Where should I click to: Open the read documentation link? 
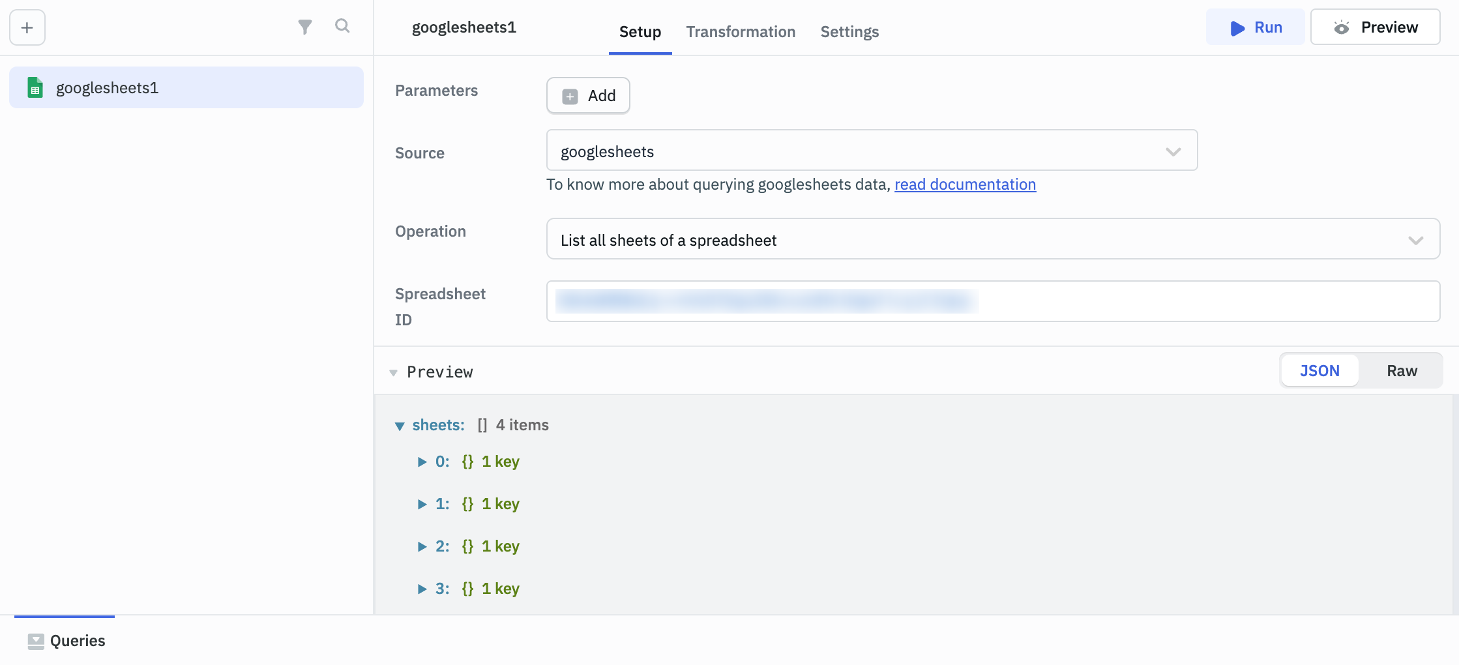tap(965, 185)
